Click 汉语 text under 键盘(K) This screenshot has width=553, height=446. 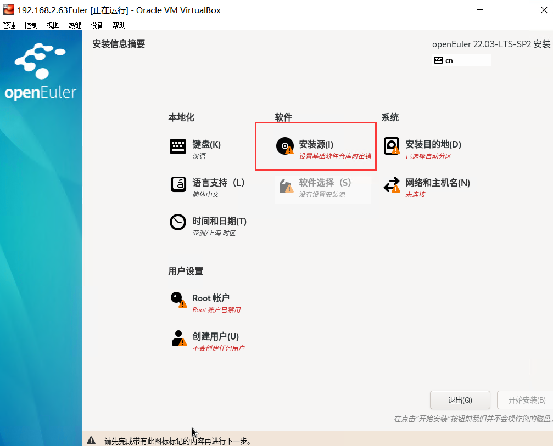(x=199, y=156)
